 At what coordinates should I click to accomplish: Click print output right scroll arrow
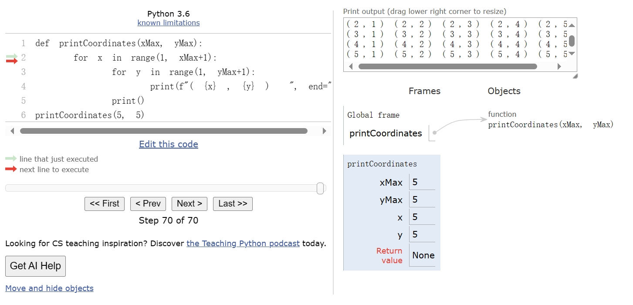tap(559, 67)
